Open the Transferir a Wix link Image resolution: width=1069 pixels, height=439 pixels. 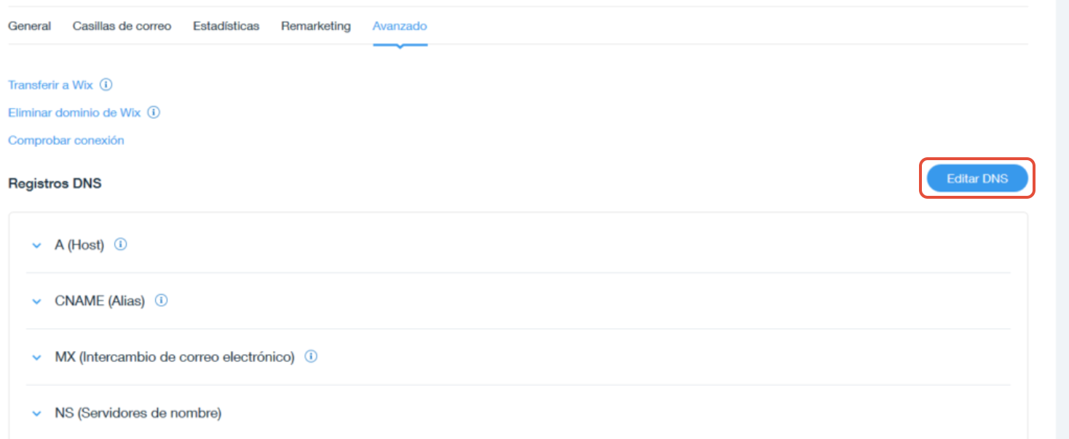coord(50,85)
